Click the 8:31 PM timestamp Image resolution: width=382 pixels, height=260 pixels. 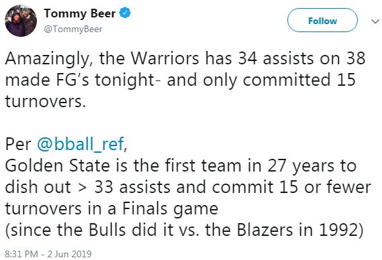[x=21, y=254]
